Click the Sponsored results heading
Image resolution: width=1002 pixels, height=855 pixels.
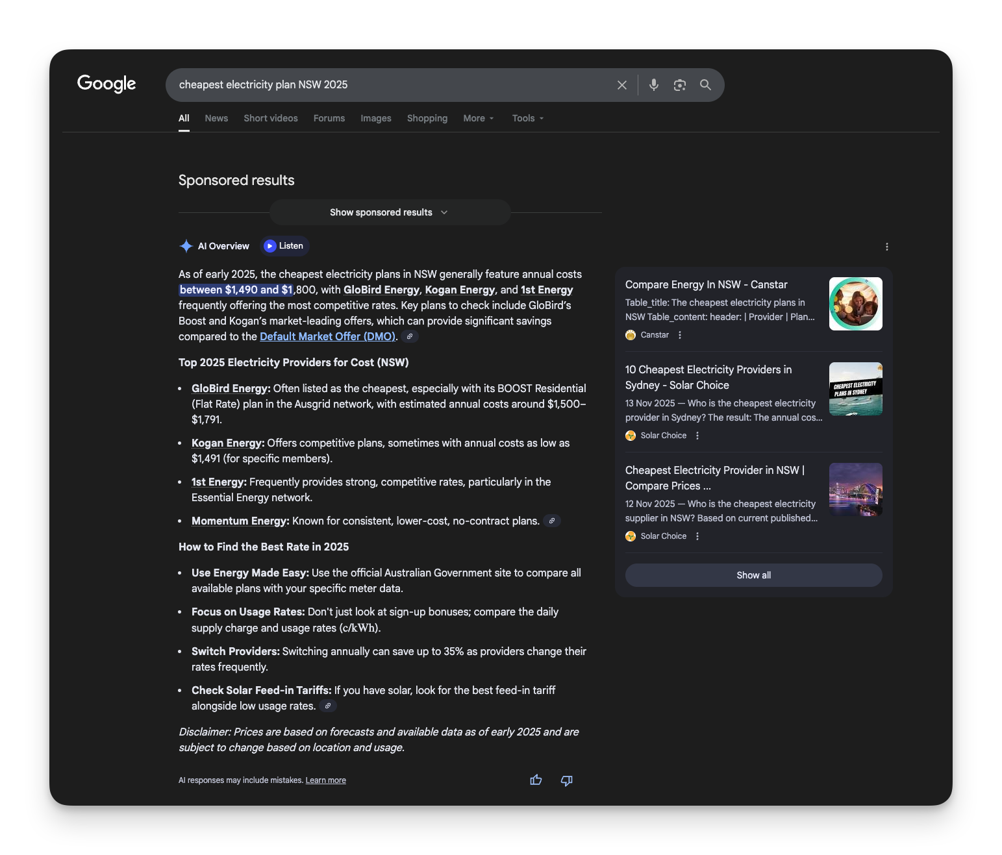coord(236,180)
